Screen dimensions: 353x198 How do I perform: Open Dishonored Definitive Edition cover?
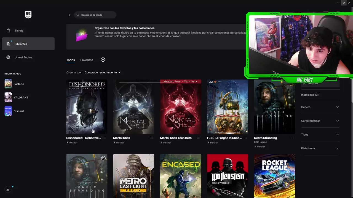click(x=87, y=107)
